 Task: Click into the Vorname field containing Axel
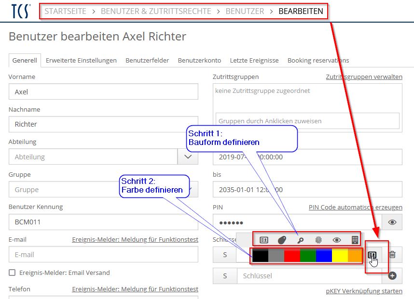103,91
